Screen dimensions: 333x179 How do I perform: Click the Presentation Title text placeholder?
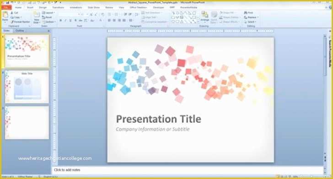(x=159, y=119)
